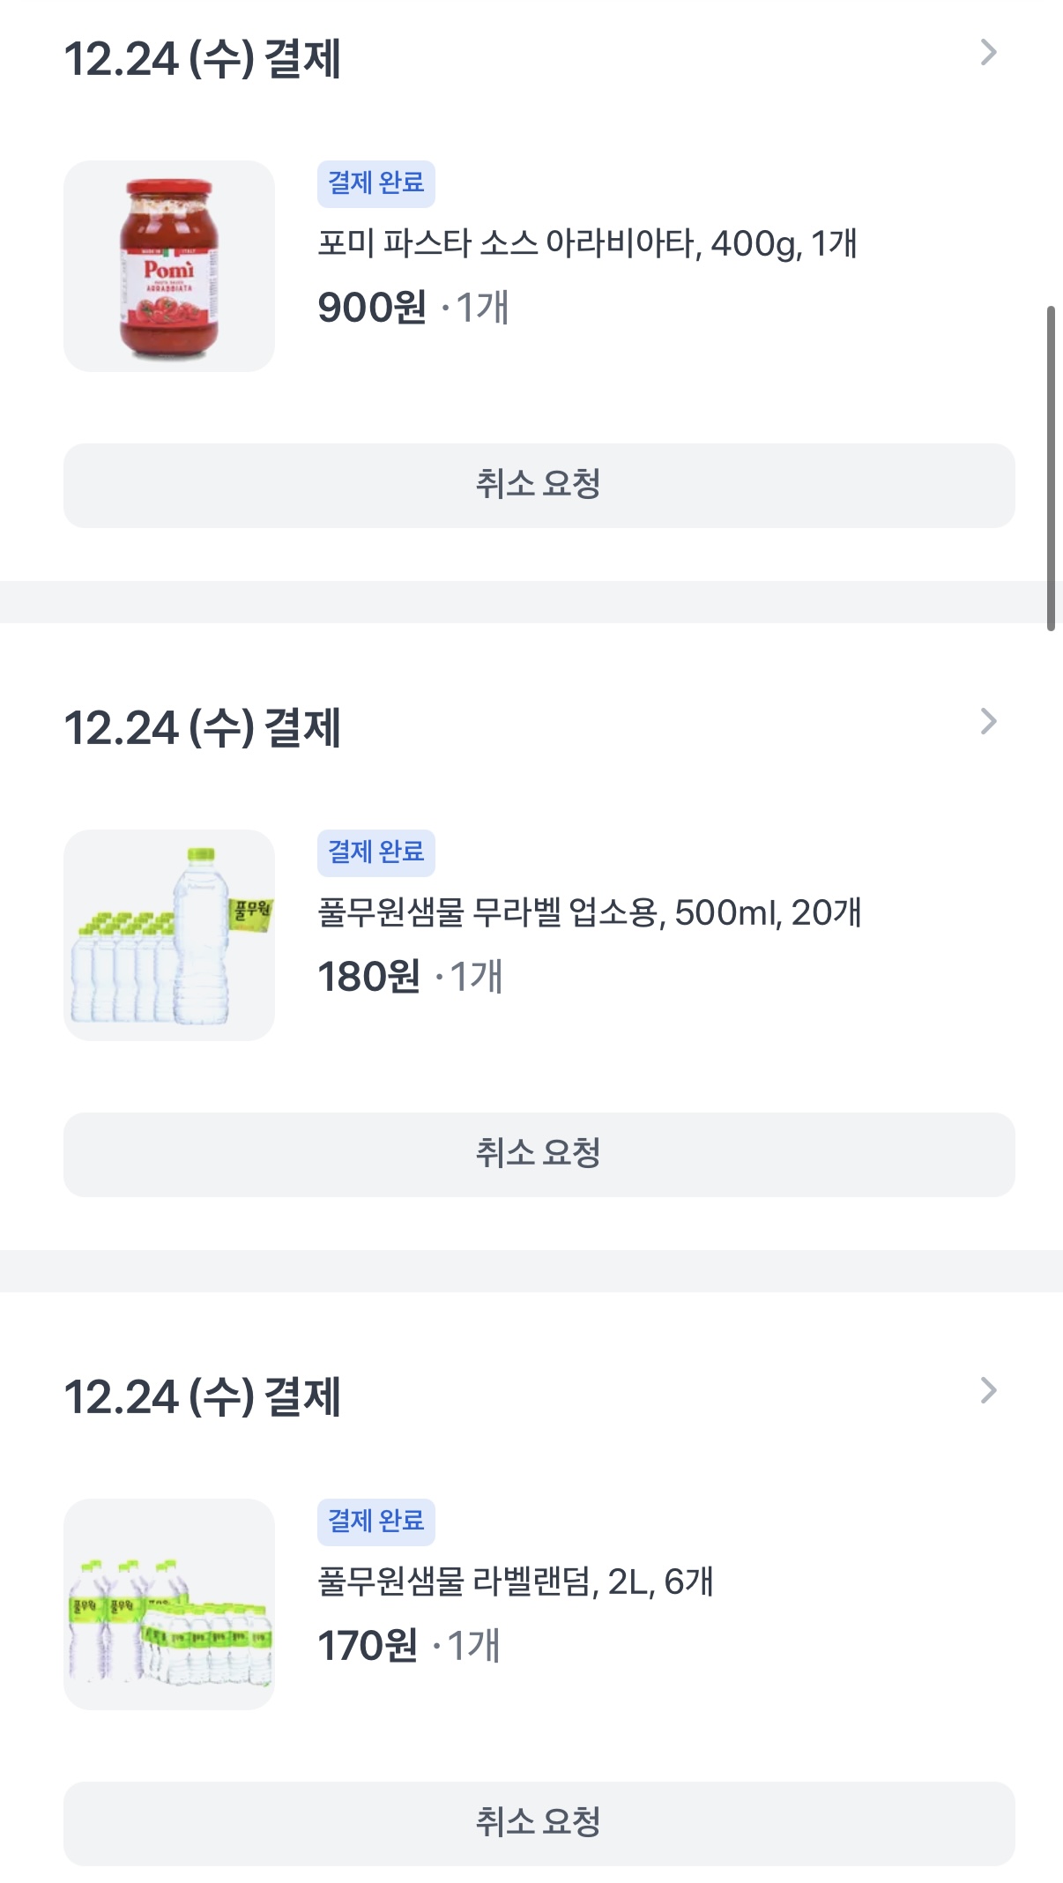
Task: Tap 결제 완료 badge on pasta sauce order
Action: tap(376, 183)
